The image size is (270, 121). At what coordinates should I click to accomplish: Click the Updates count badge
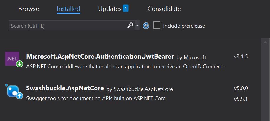point(125,9)
